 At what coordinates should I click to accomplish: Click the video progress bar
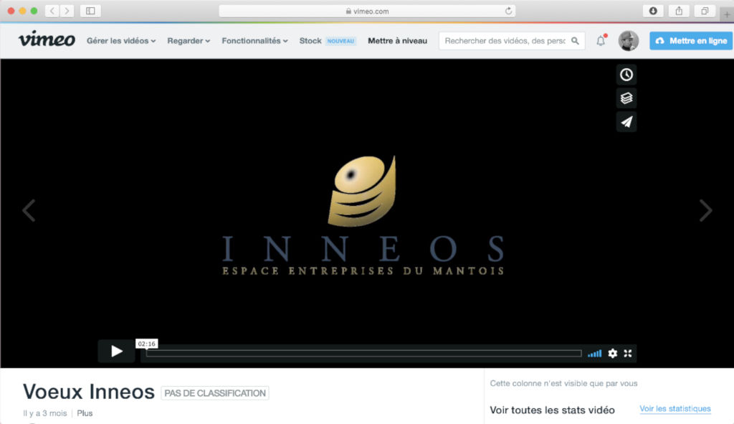coord(363,353)
